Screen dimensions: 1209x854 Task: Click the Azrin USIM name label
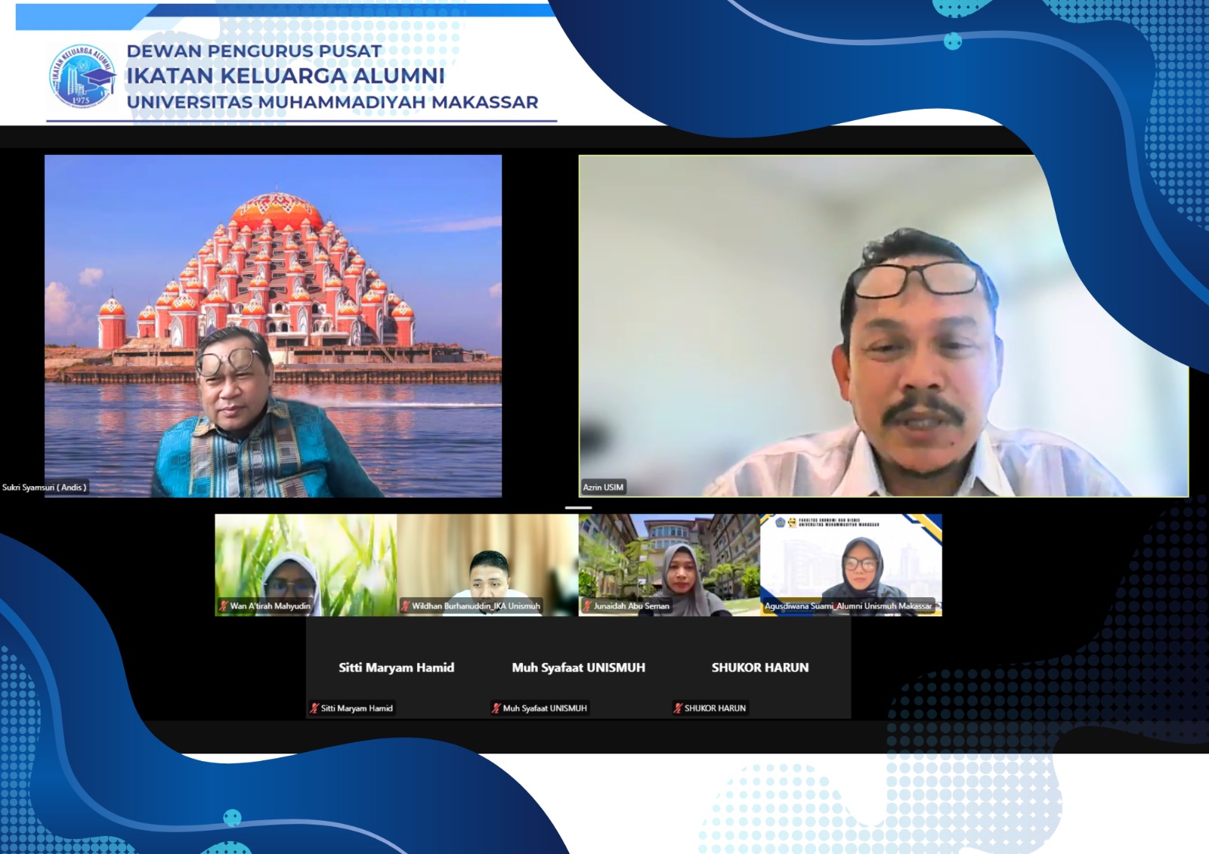pyautogui.click(x=603, y=487)
